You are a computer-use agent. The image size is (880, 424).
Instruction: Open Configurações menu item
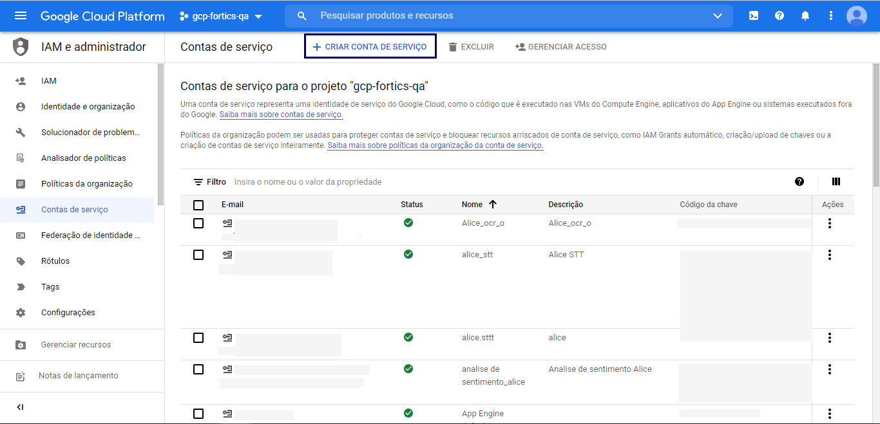(x=68, y=313)
